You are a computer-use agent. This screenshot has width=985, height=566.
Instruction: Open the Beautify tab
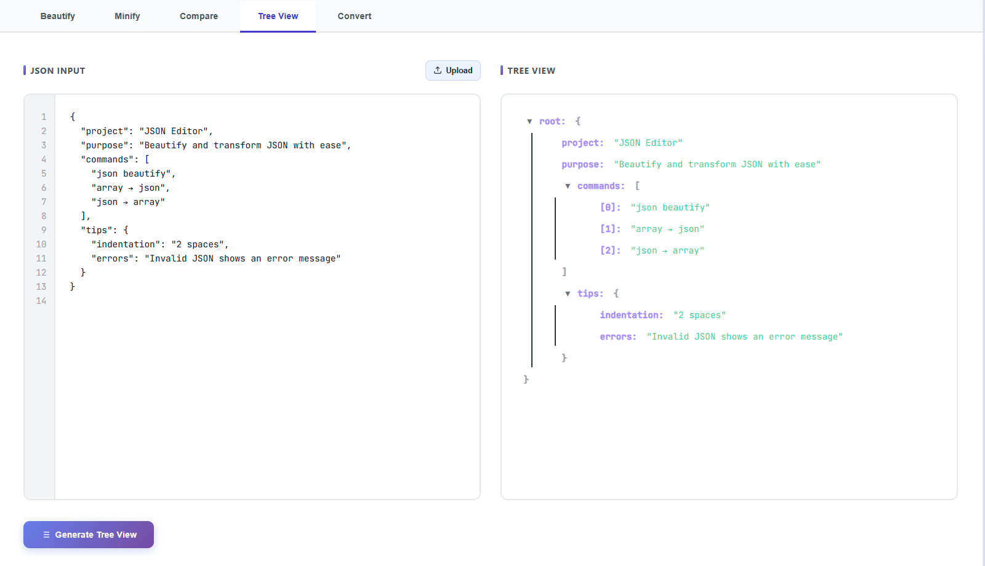(x=57, y=16)
